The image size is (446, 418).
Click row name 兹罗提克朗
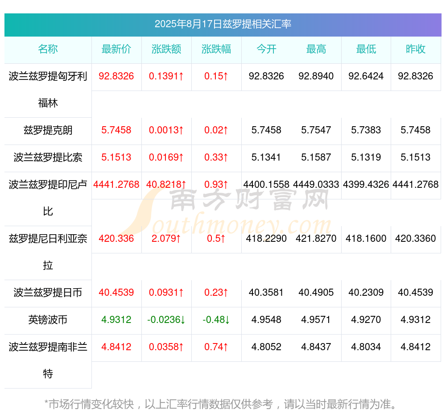[48, 130]
